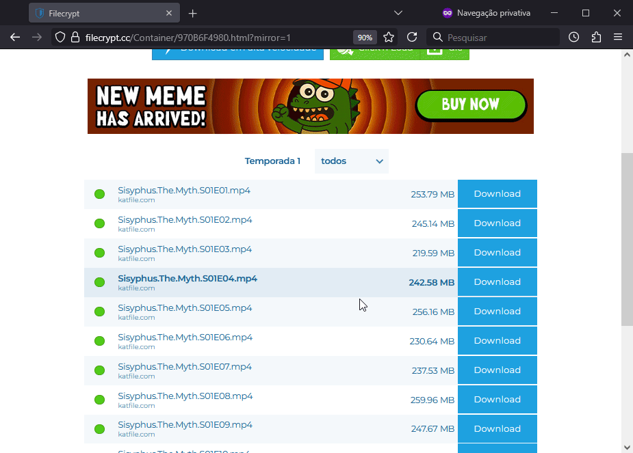
Task: Download episode S01E08 file
Action: (x=498, y=400)
